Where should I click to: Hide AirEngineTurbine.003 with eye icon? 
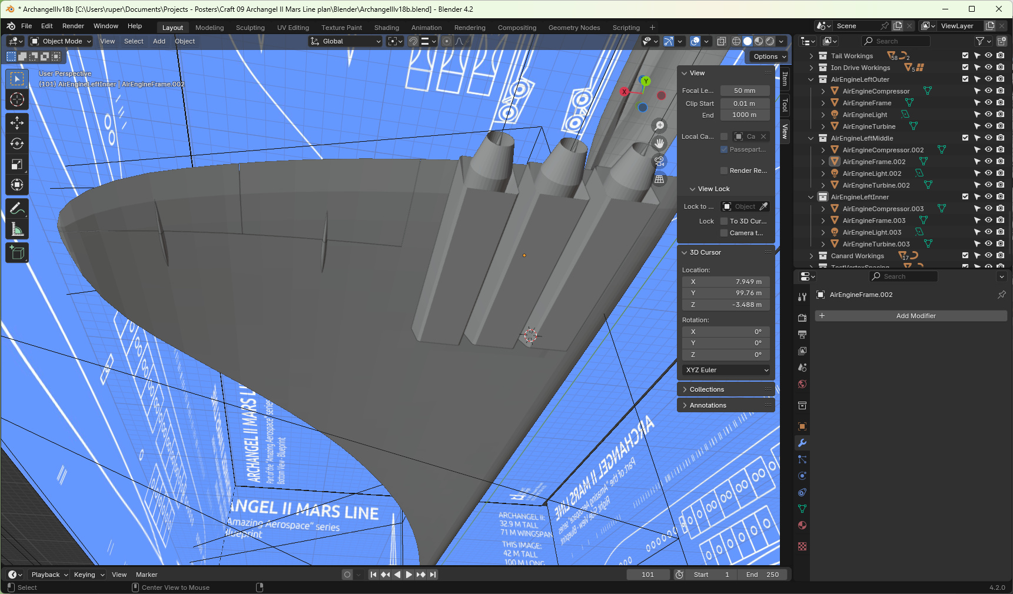tap(989, 244)
